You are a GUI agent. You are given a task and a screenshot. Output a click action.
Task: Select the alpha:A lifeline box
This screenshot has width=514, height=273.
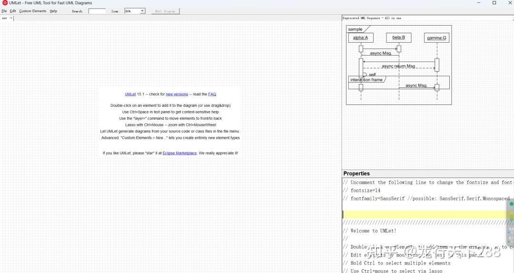point(361,38)
